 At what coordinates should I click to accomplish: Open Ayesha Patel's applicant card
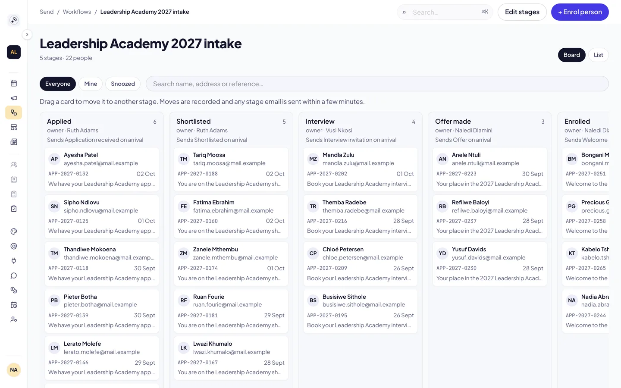click(102, 169)
